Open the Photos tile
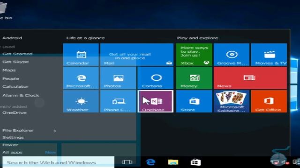This screenshot has width=300, height=168. 118,78
